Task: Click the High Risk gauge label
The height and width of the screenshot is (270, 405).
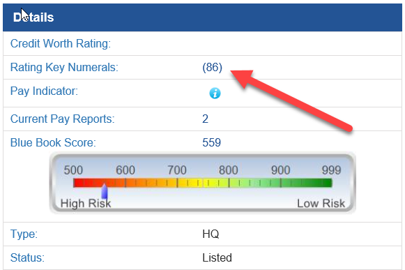Action: coord(86,203)
